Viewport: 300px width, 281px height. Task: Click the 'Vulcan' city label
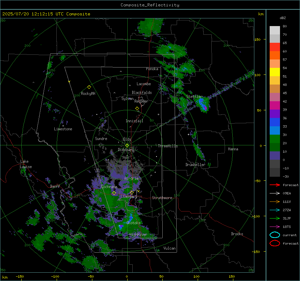point(169,248)
